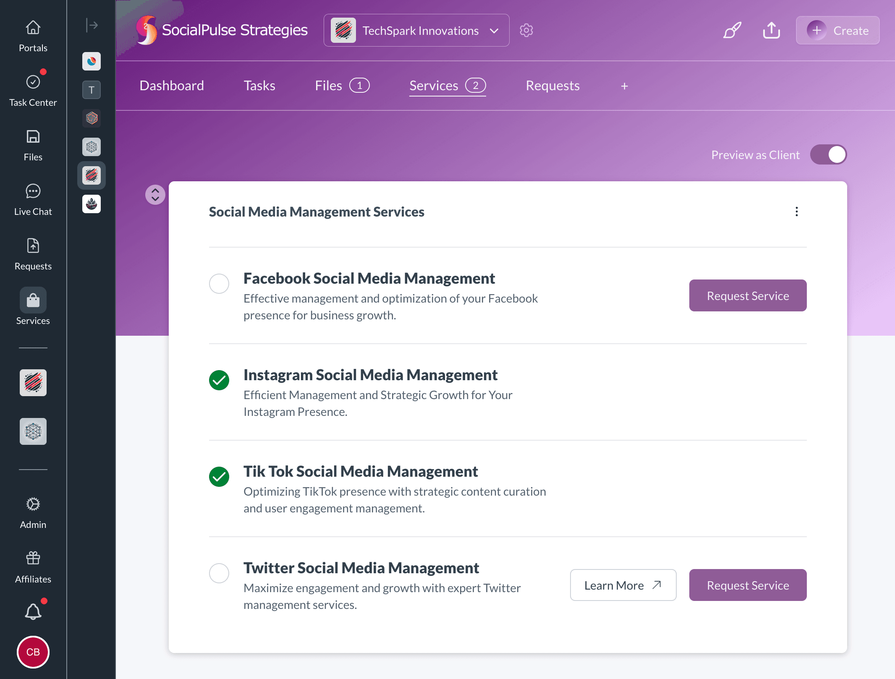The width and height of the screenshot is (895, 679).
Task: Open the TechSpark workspace thumbnail in sidebar
Action: coord(91,175)
